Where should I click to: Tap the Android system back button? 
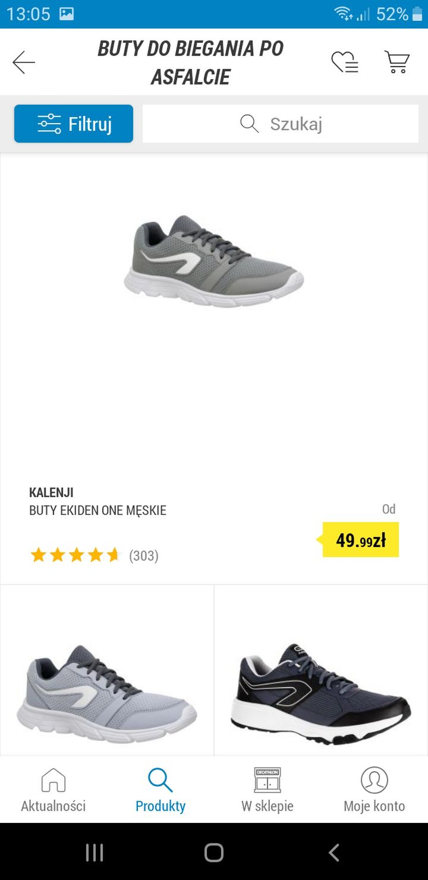pos(333,852)
